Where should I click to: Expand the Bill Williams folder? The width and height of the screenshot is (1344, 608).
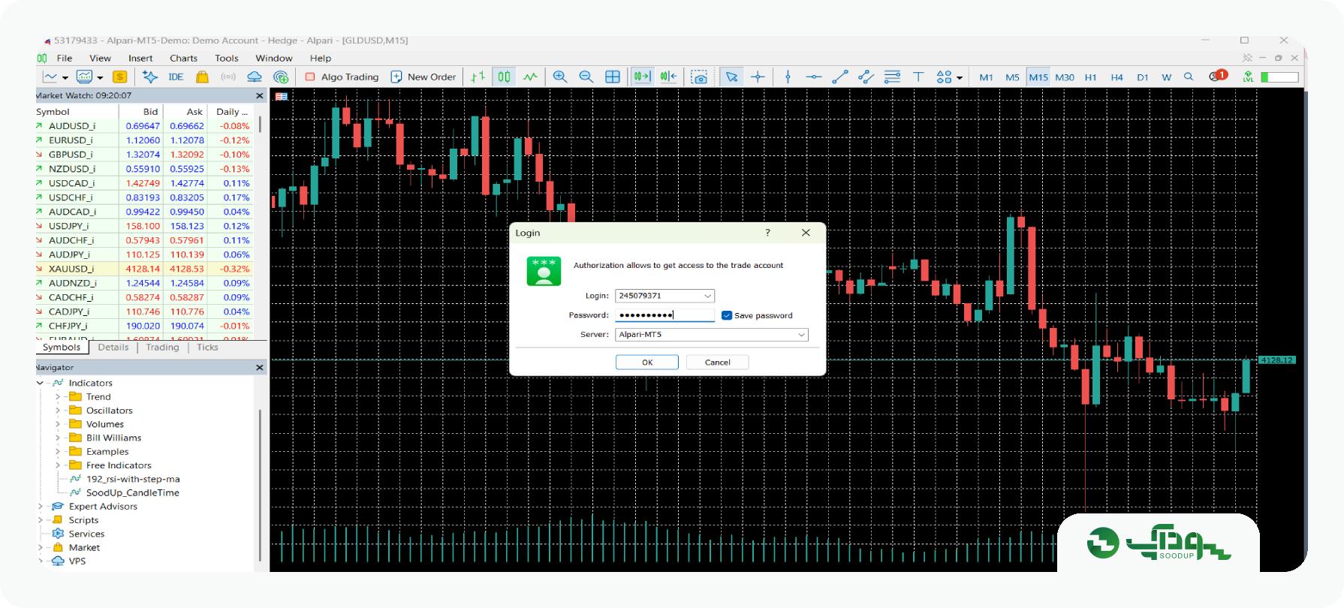pyautogui.click(x=58, y=438)
